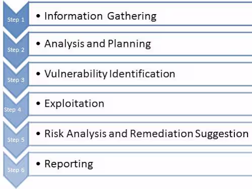The height and width of the screenshot is (189, 252).
Task: Click empty space right of Exploitation text
Action: [x=178, y=104]
